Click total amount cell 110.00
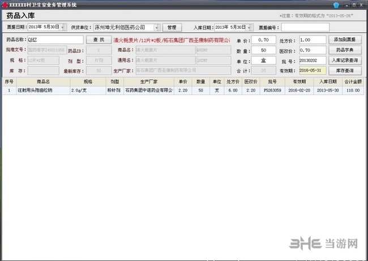The width and height of the screenshot is (368, 261). (353, 90)
